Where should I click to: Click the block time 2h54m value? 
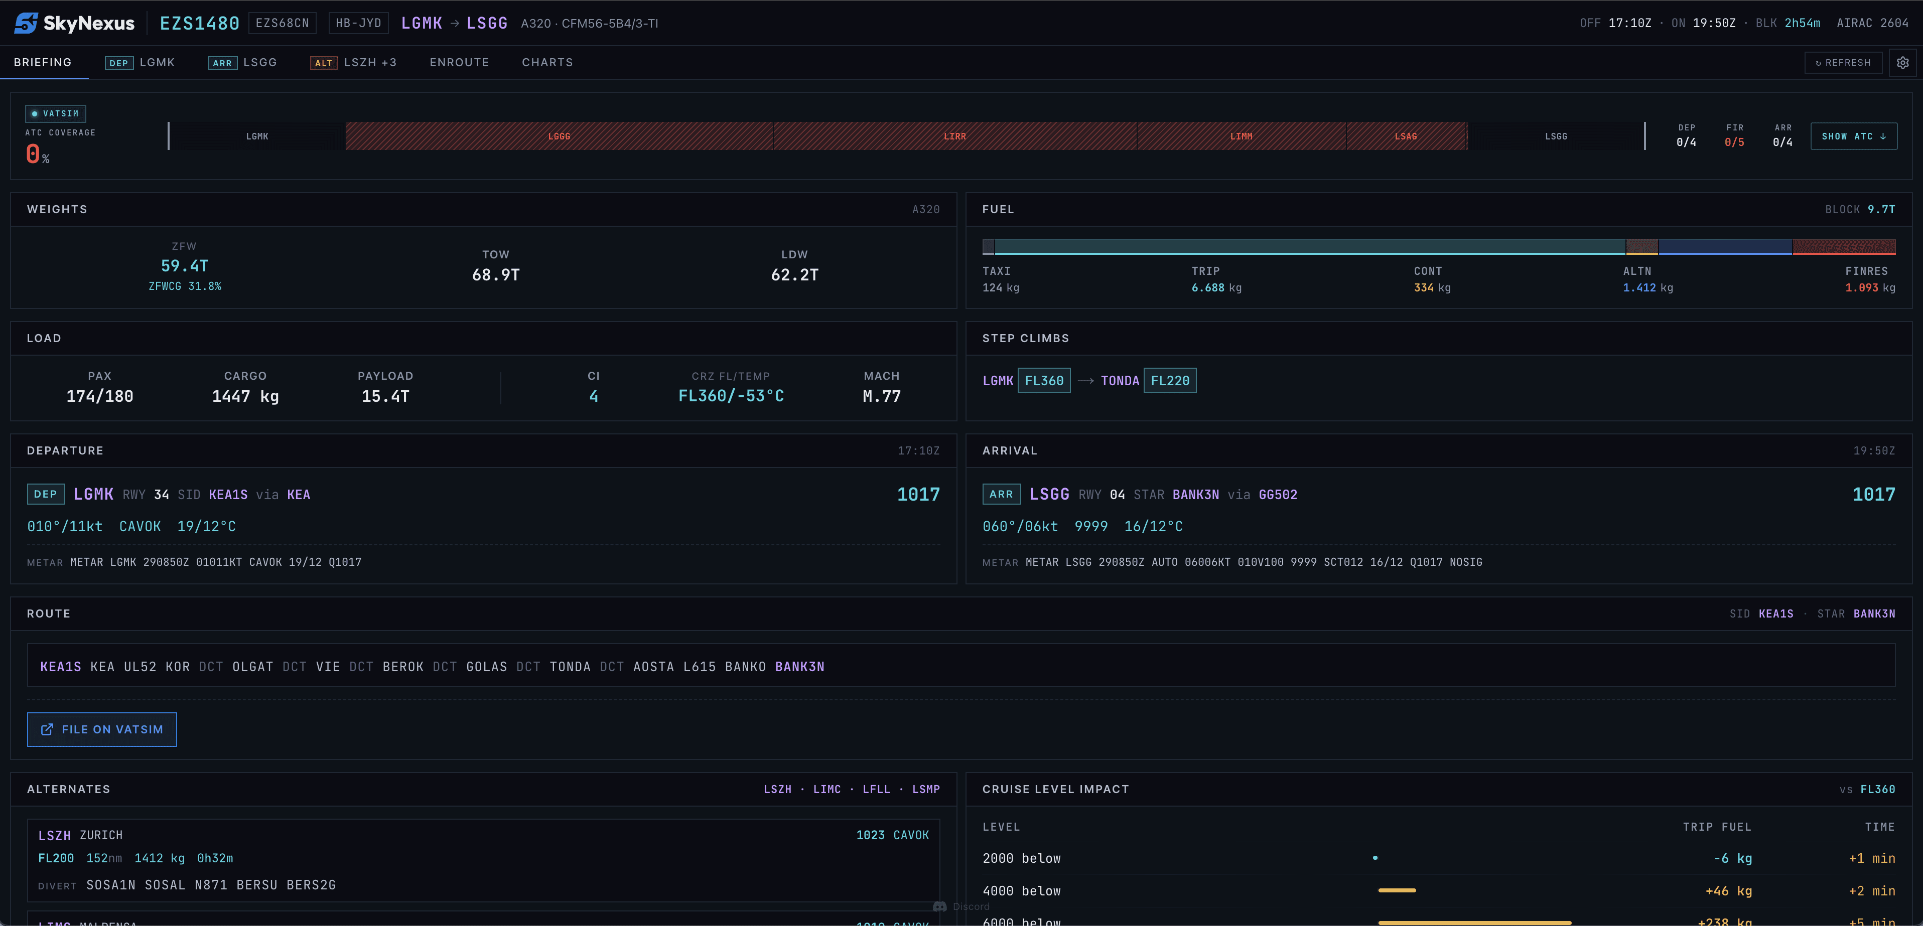(x=1802, y=23)
